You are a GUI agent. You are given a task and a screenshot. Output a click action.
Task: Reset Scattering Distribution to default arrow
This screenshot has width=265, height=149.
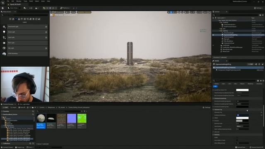pyautogui.click(x=261, y=115)
